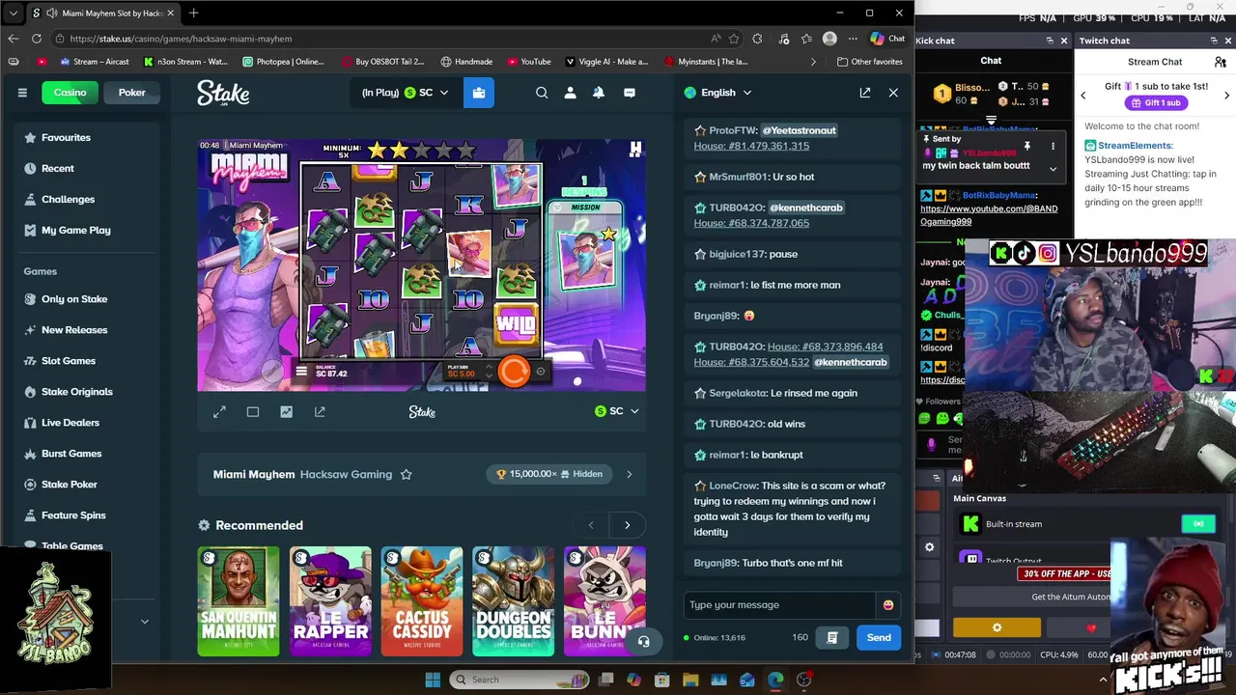Open the Le Rapper game thumbnail
1236x695 pixels.
tap(330, 601)
